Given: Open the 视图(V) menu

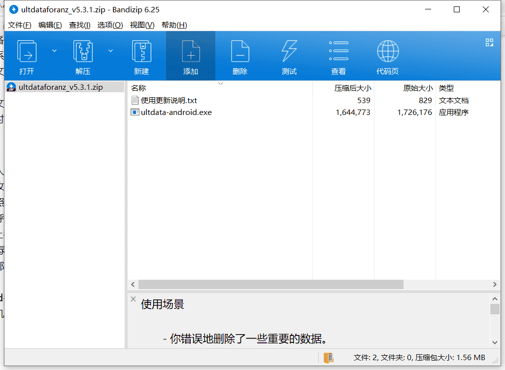Looking at the screenshot, I should click(x=142, y=25).
